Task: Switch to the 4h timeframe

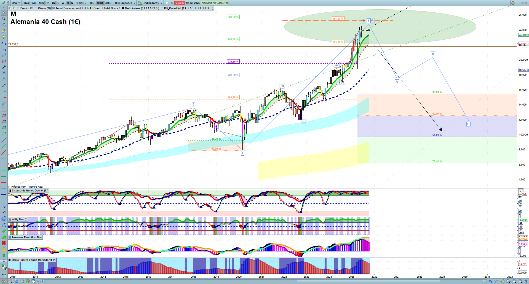Action: 53,3
